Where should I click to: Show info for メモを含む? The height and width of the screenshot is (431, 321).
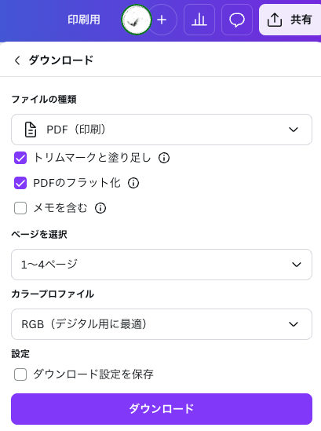click(x=100, y=208)
